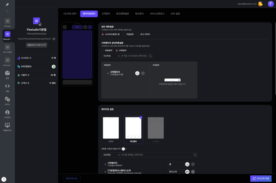The width and height of the screenshot is (276, 183).
Task: Click the 라이브에 적용 button
Action: tap(261, 178)
